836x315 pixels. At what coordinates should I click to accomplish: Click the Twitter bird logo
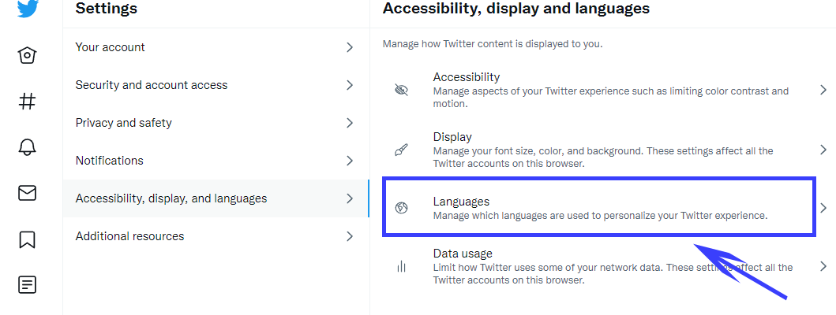[27, 9]
